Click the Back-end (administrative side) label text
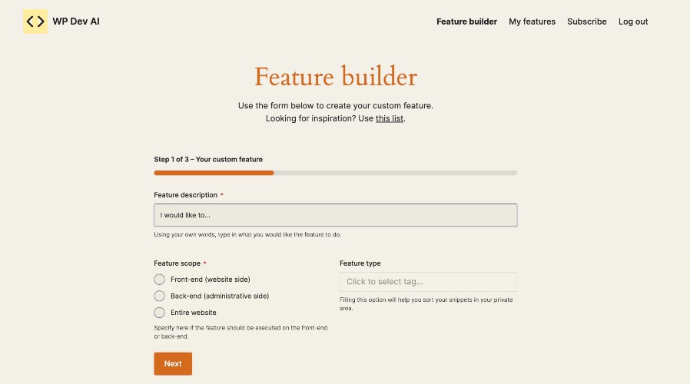Viewport: 690px width, 384px height. tap(220, 296)
